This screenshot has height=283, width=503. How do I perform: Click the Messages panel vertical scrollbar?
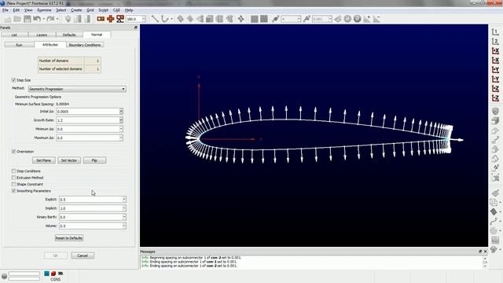click(x=485, y=262)
